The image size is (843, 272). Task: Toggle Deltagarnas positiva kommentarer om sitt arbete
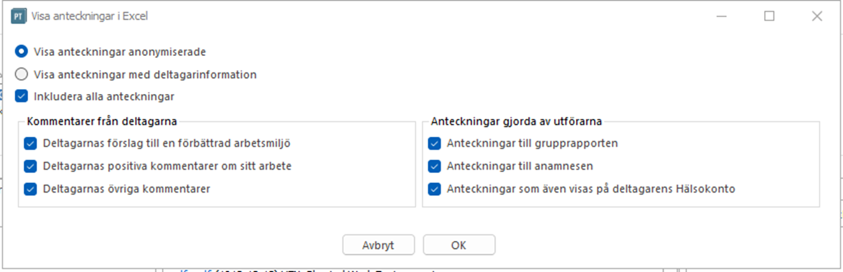[x=31, y=166]
